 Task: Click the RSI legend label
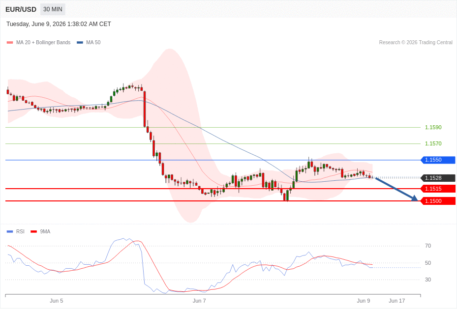pos(20,231)
